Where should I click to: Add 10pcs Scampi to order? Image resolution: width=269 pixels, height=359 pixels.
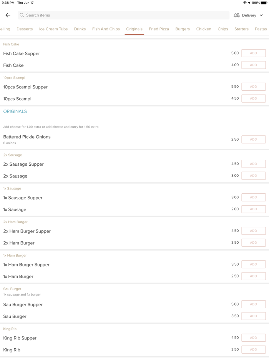point(253,98)
